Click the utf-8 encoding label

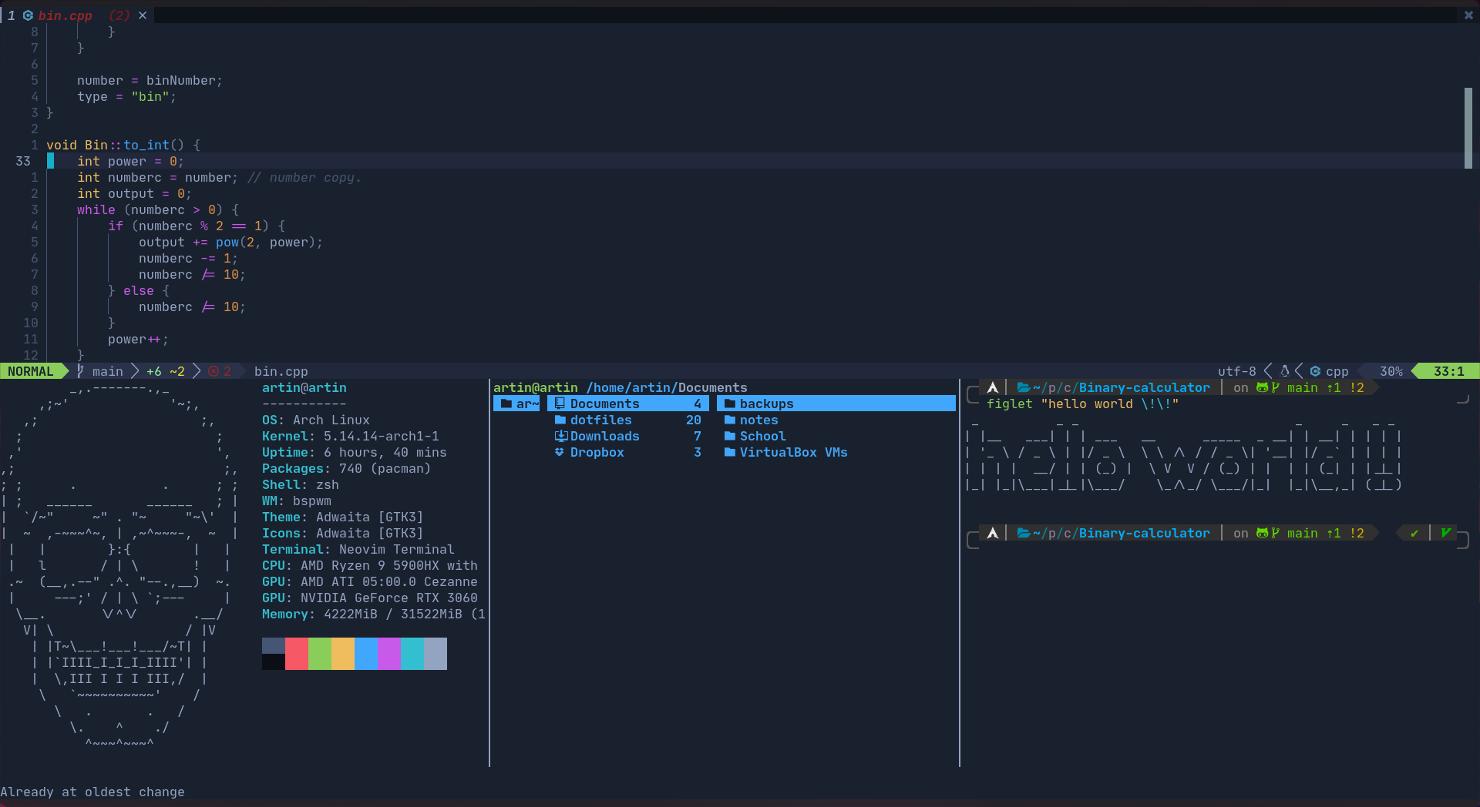coord(1236,371)
